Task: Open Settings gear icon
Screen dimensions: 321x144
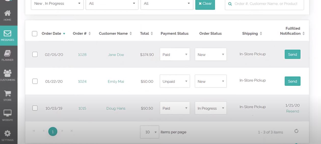Action: point(7,134)
